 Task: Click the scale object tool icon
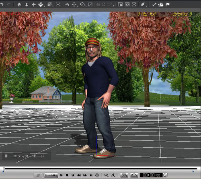click(90, 5)
